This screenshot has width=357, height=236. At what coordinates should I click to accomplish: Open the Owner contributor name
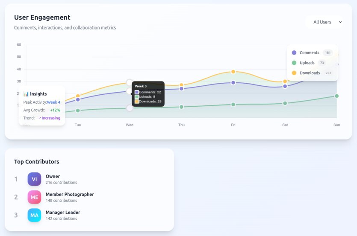click(x=53, y=176)
